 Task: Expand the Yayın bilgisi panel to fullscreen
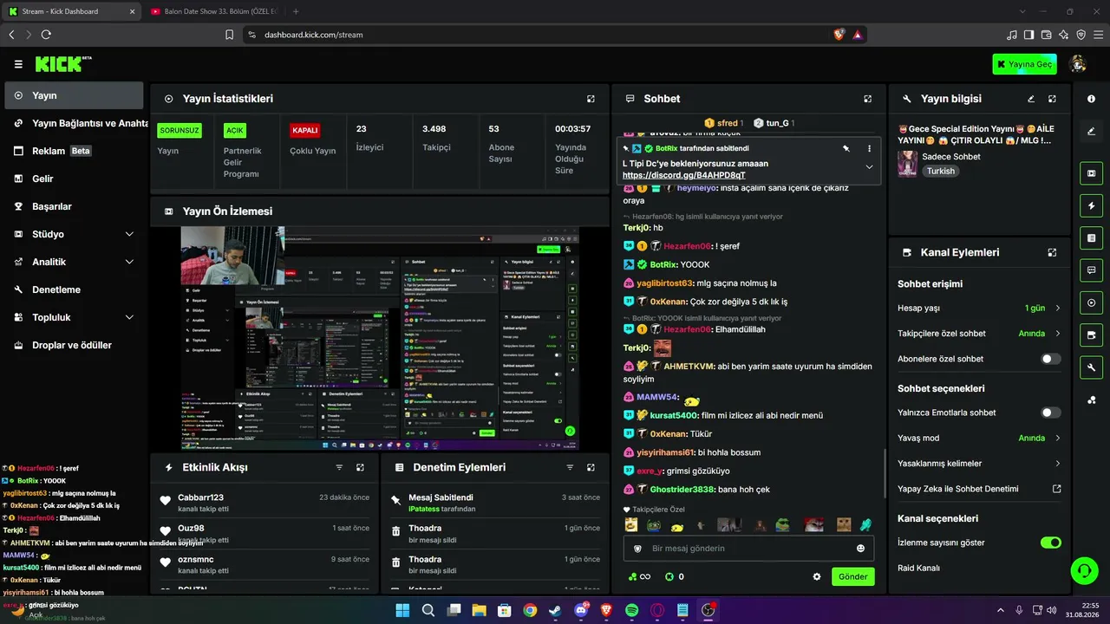pyautogui.click(x=1052, y=99)
